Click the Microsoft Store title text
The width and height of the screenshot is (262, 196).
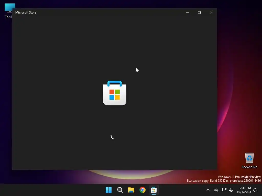pos(26,13)
